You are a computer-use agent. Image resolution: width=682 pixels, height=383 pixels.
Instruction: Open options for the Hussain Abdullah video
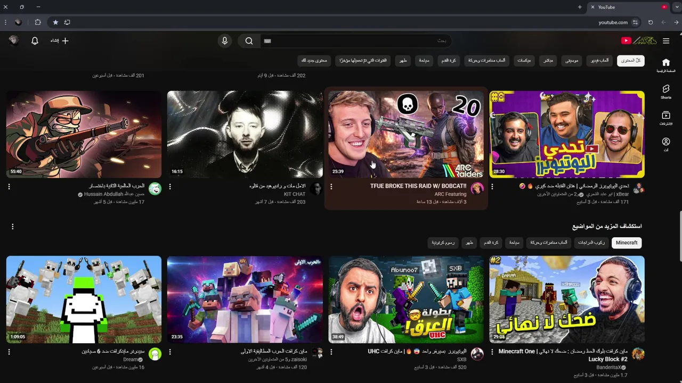(9, 187)
